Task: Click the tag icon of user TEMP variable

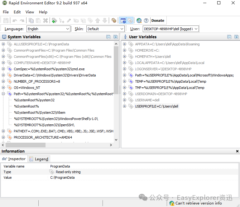Action: 131,81
